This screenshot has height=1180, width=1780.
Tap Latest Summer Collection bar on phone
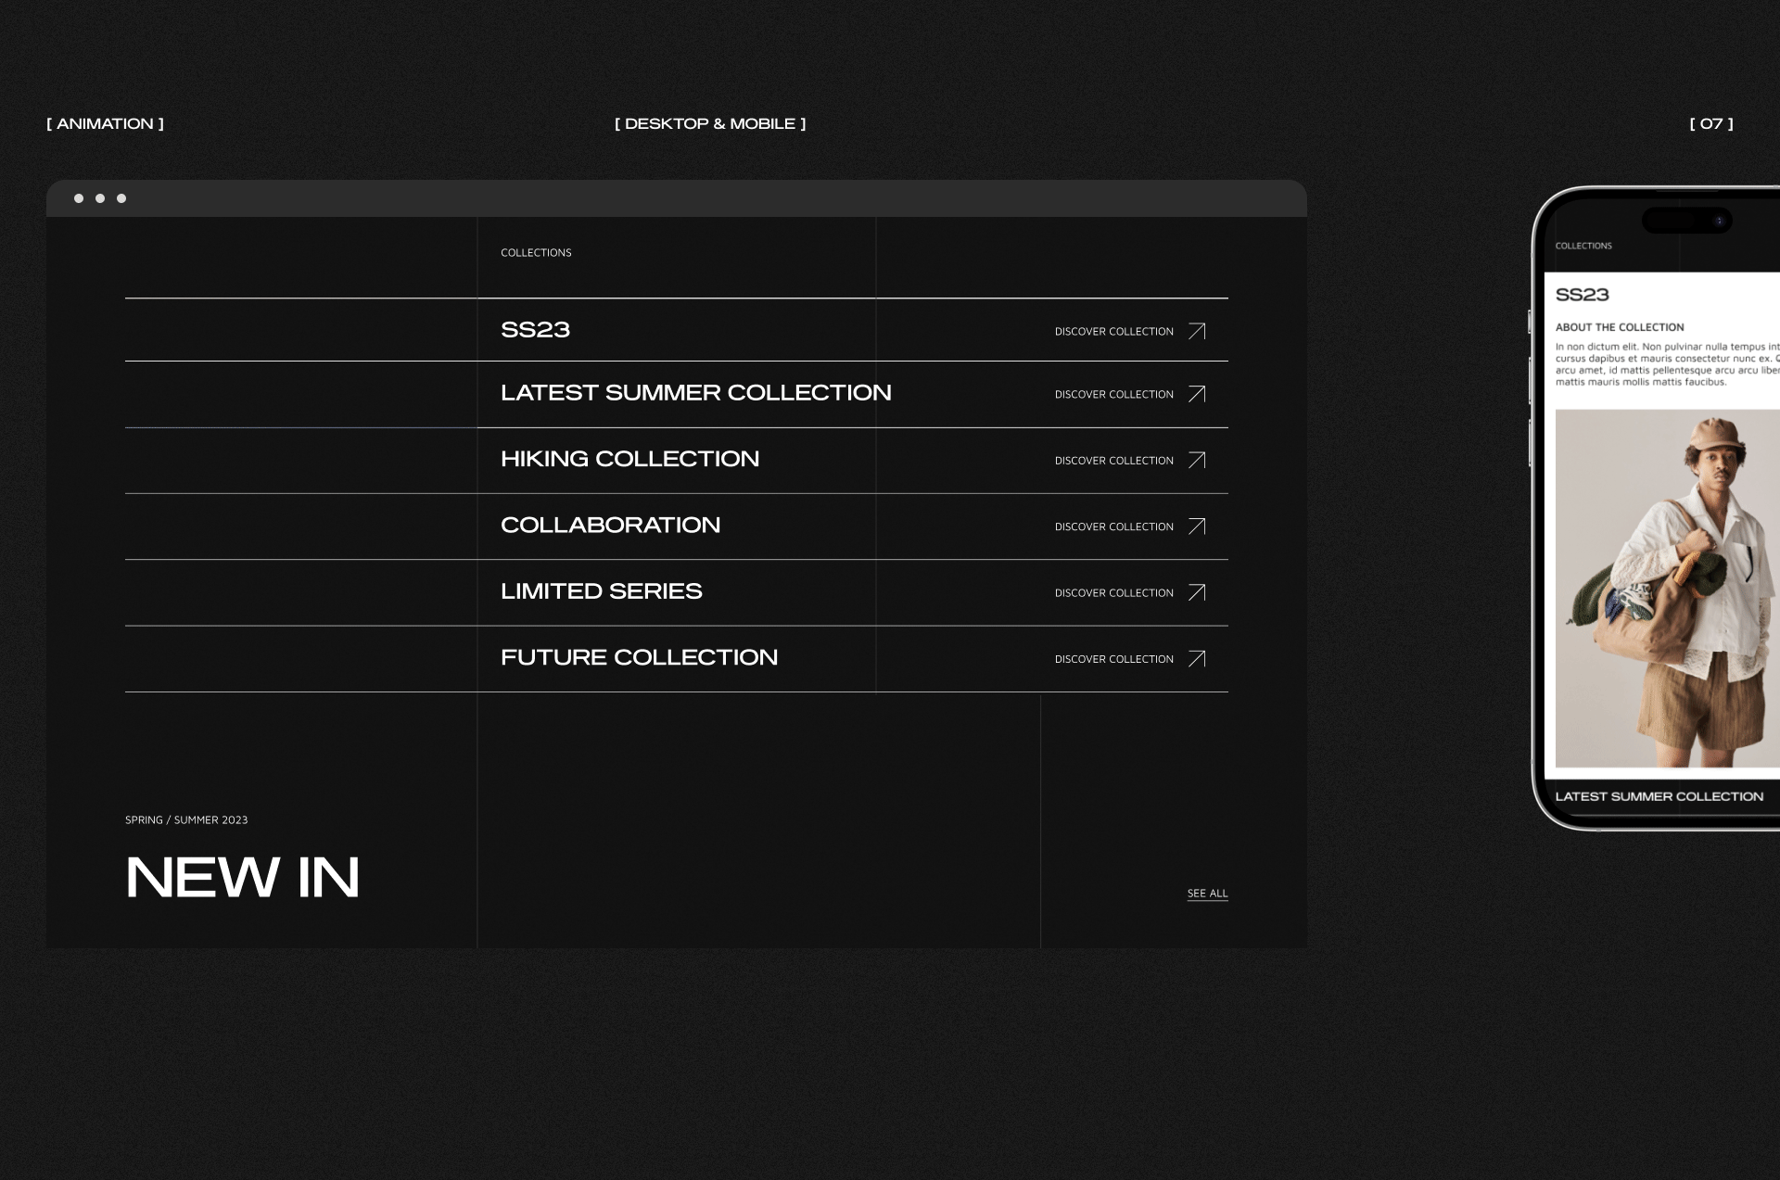point(1659,797)
